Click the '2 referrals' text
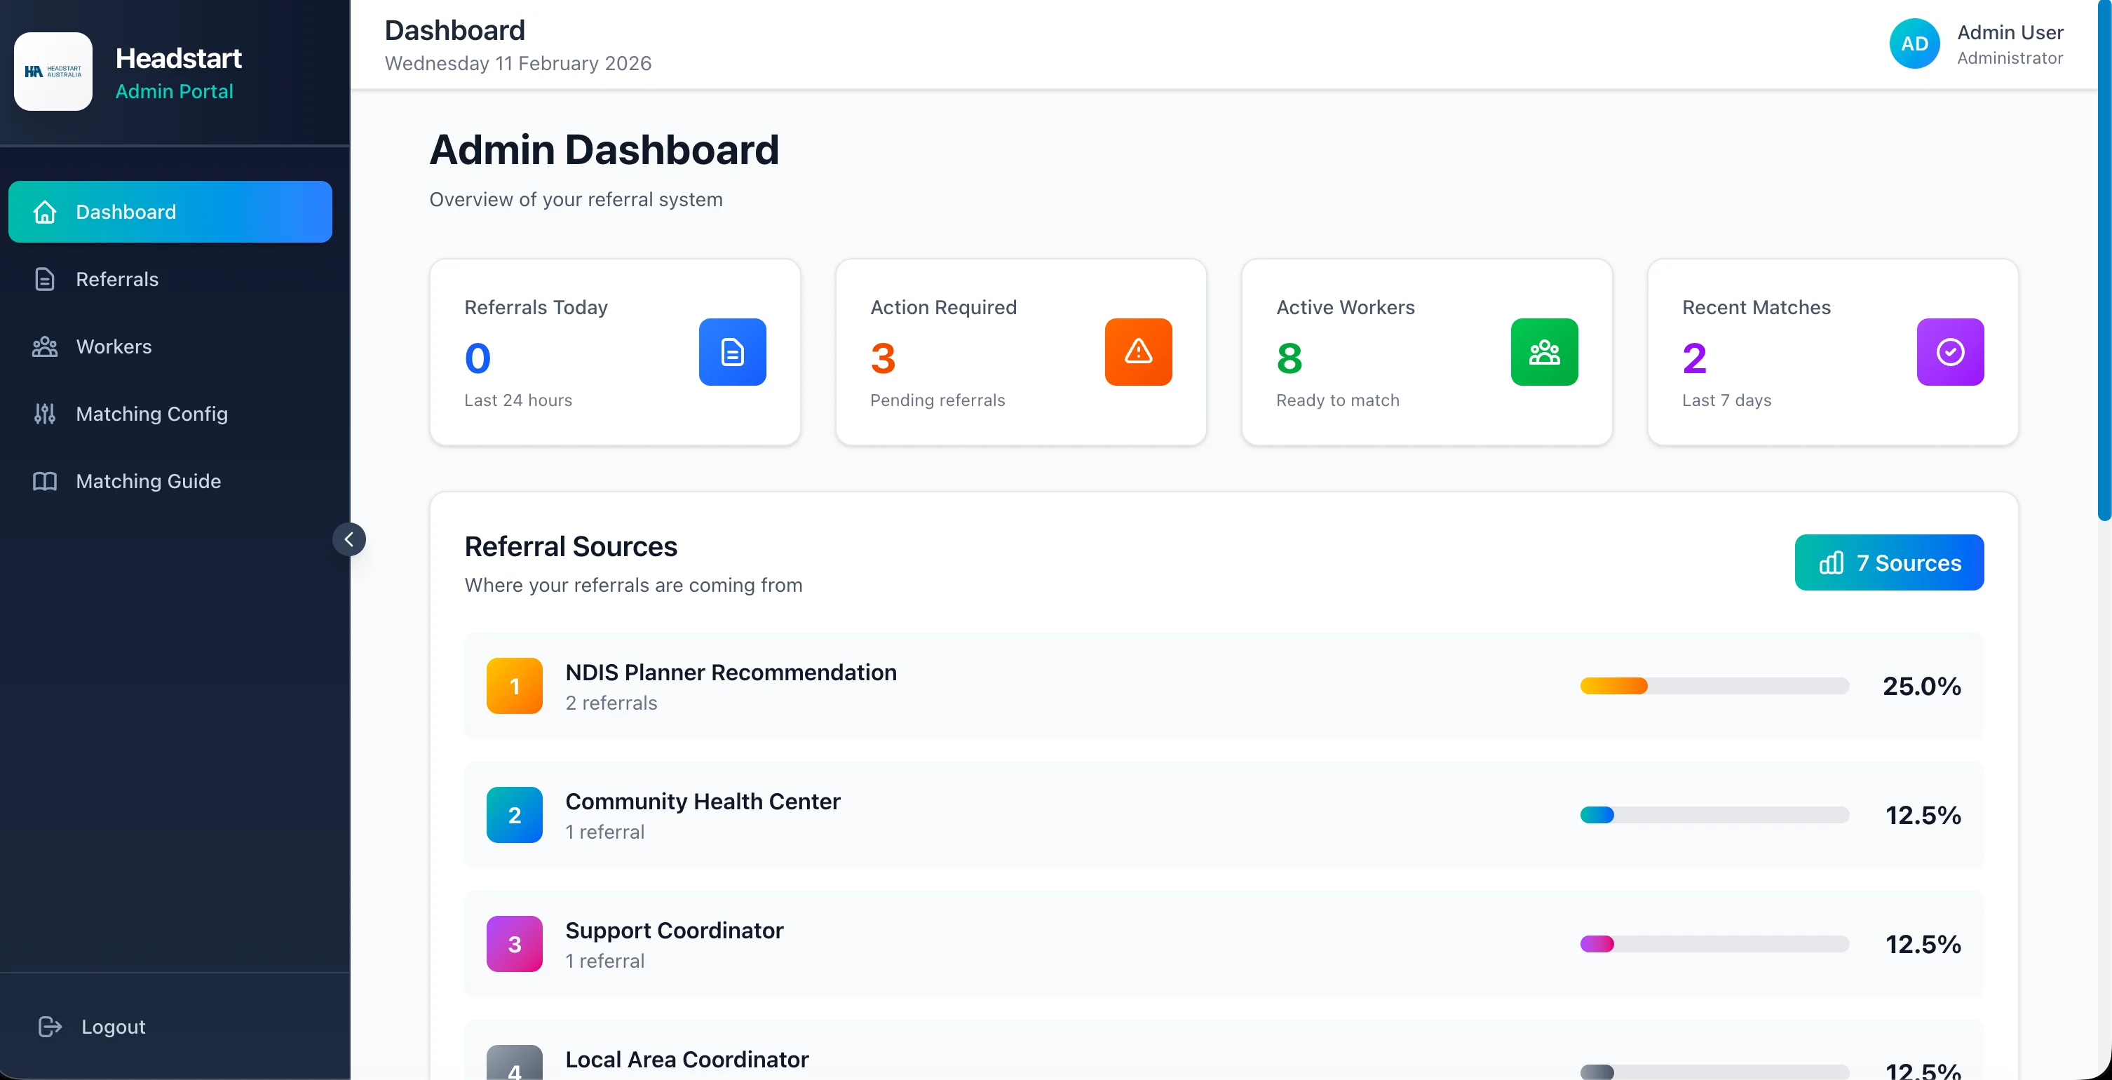Screen dimensions: 2112x1080 pyautogui.click(x=611, y=703)
